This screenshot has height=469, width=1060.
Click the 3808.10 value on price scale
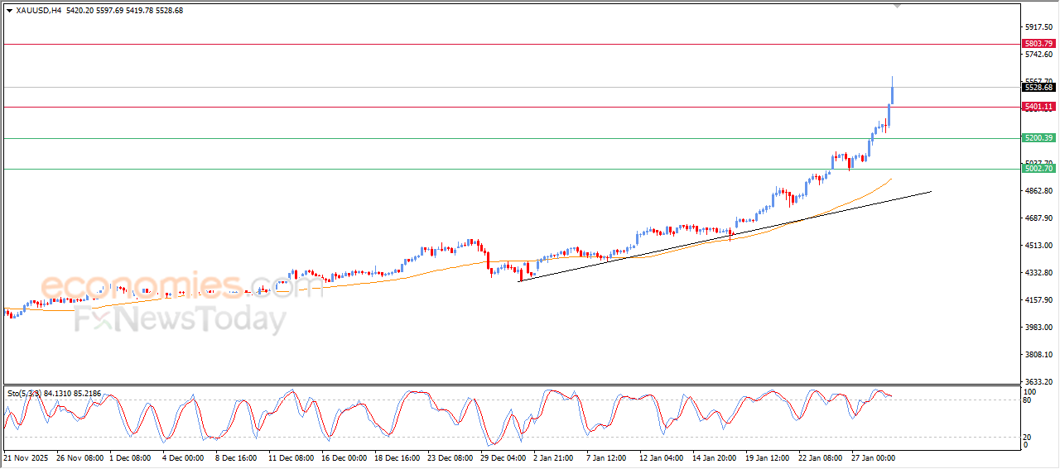[1038, 355]
